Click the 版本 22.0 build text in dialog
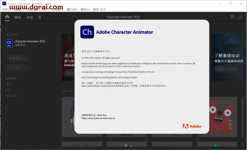The width and height of the screenshot is (247, 150). [x=96, y=51]
